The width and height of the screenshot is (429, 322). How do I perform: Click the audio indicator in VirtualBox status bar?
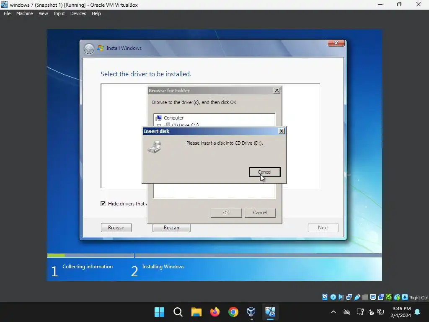(x=341, y=297)
